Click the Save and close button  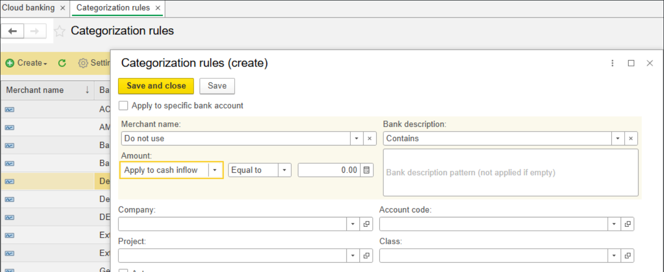click(x=156, y=86)
